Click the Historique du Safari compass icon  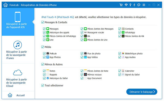tap(48, 78)
